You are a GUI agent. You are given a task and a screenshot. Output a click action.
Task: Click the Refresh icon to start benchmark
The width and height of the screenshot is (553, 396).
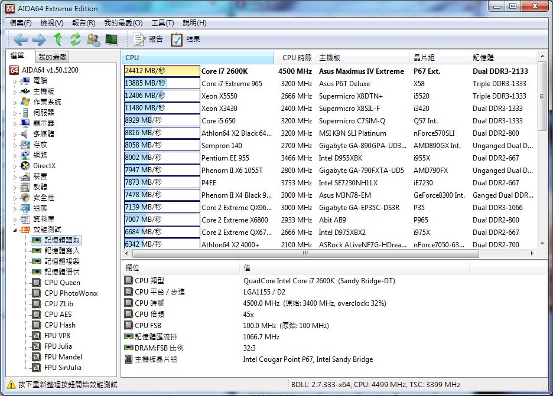(x=75, y=40)
